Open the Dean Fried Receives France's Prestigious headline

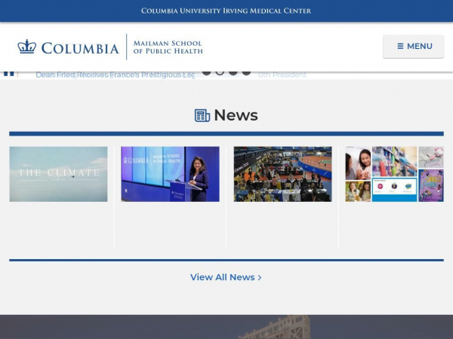tap(116, 75)
